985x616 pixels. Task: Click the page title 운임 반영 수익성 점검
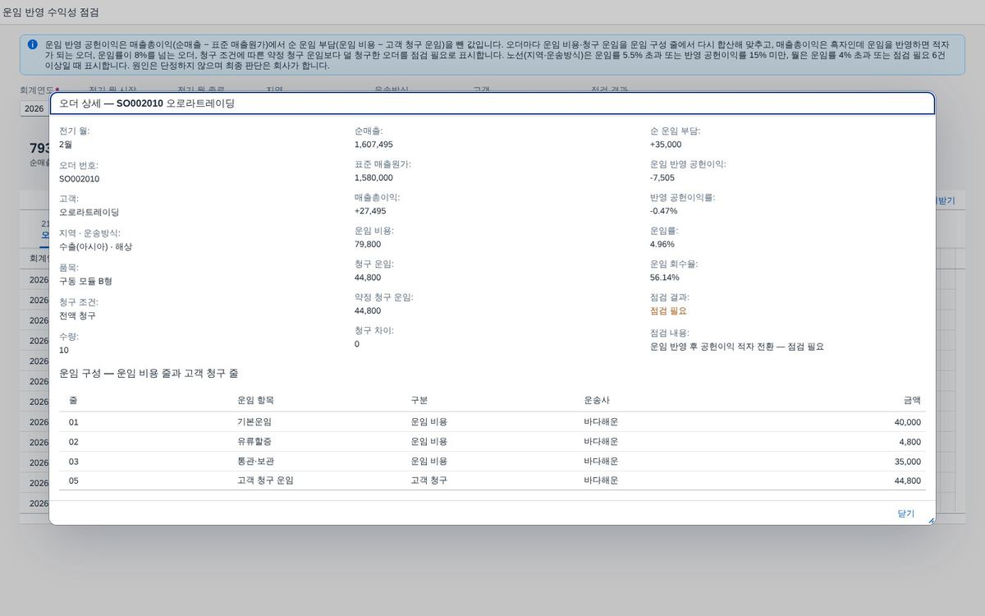click(x=51, y=12)
